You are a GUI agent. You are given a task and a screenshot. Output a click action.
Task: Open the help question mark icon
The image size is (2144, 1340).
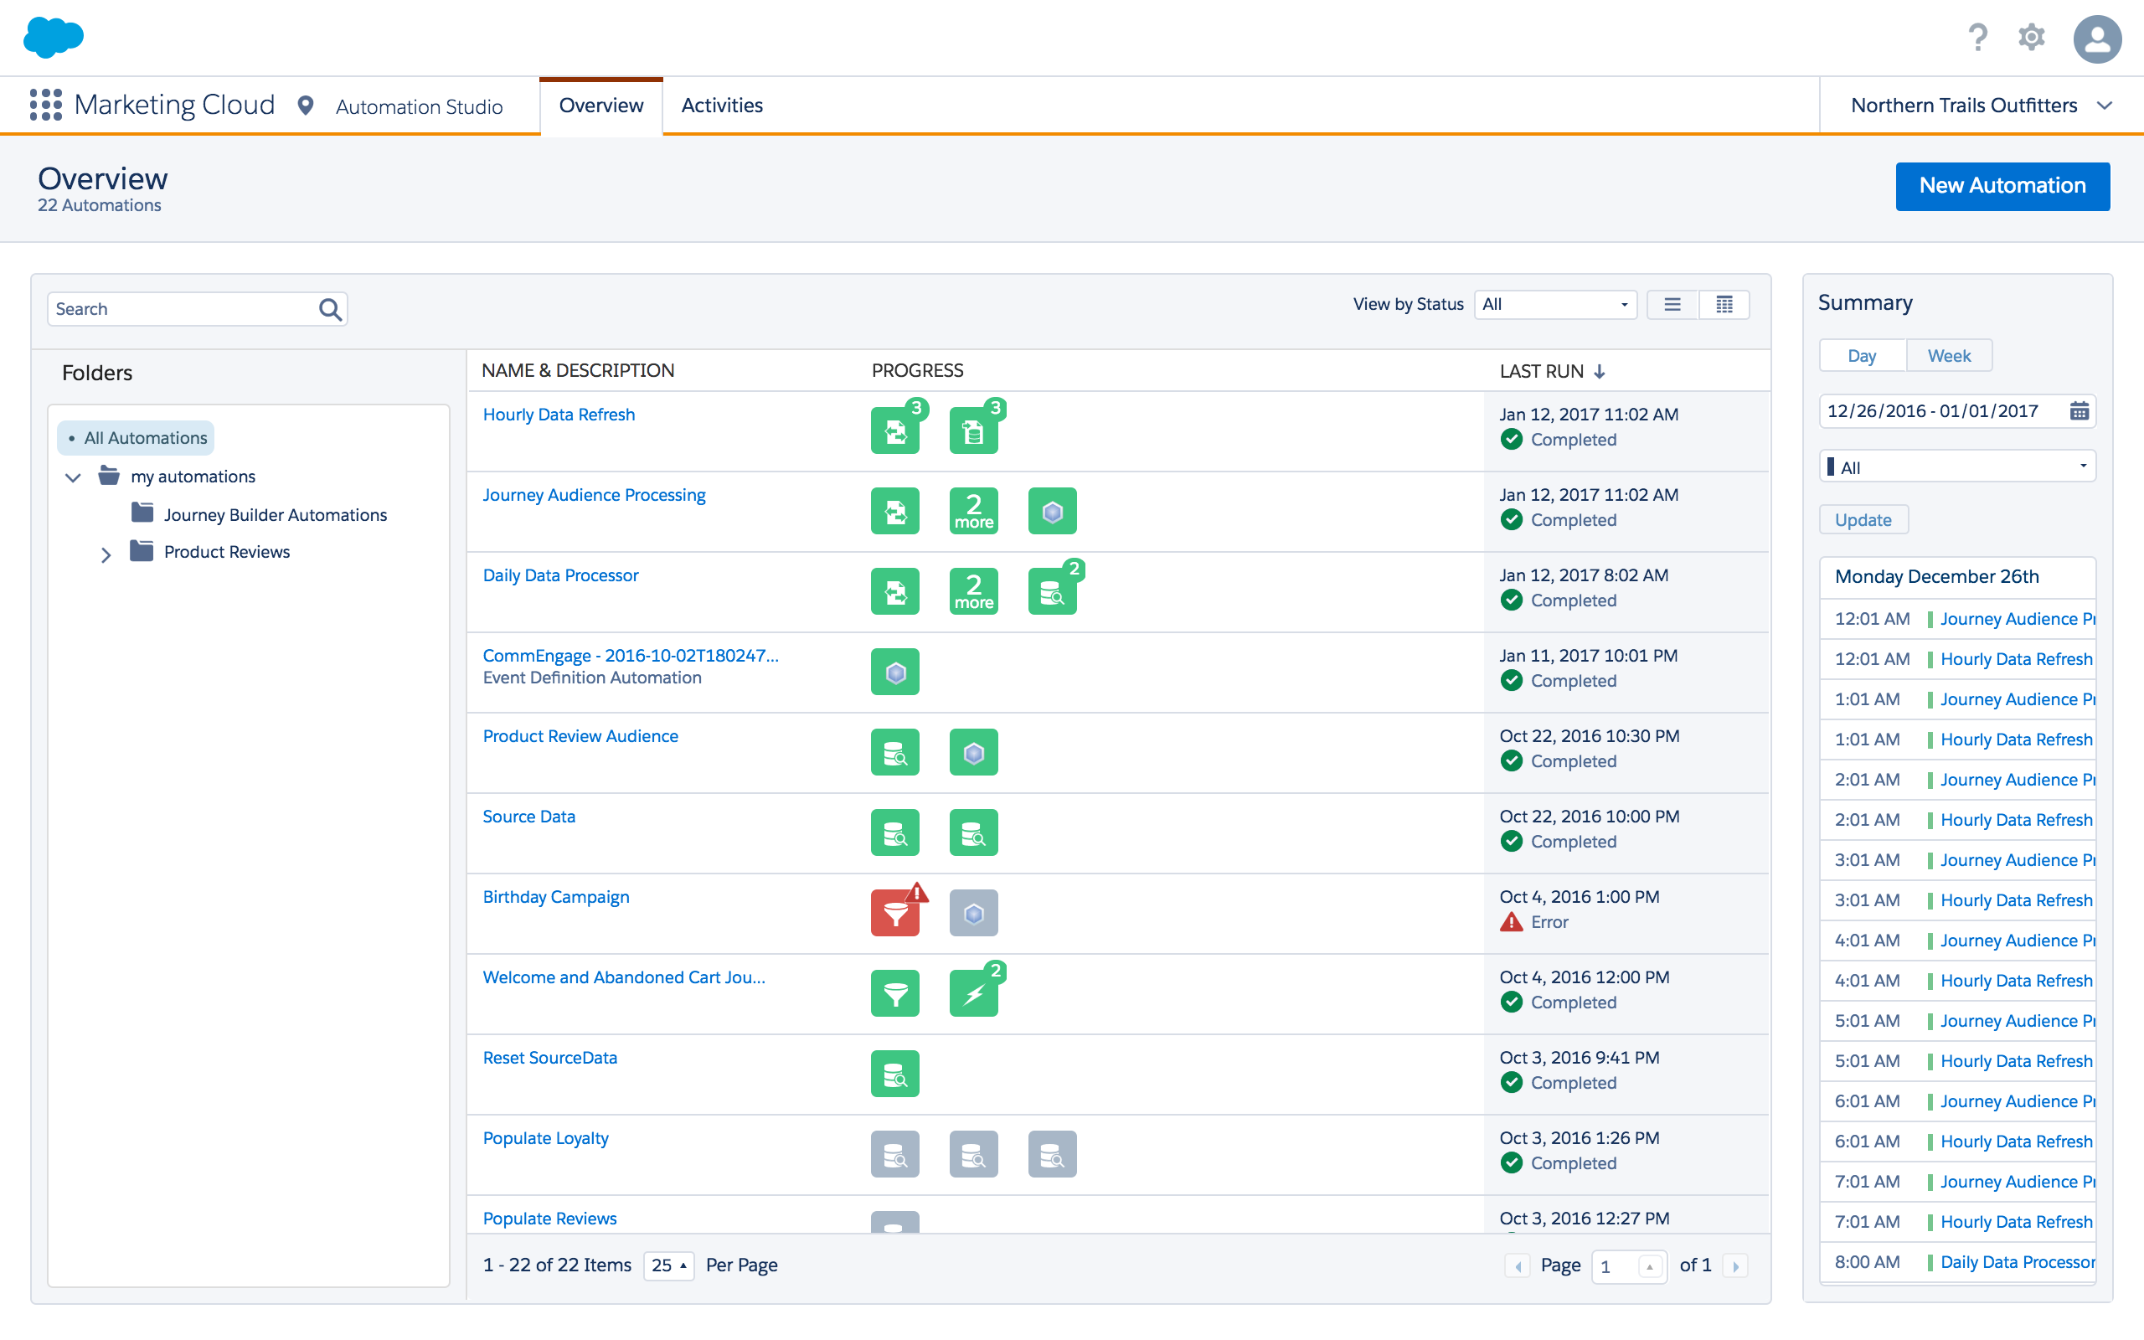1977,39
